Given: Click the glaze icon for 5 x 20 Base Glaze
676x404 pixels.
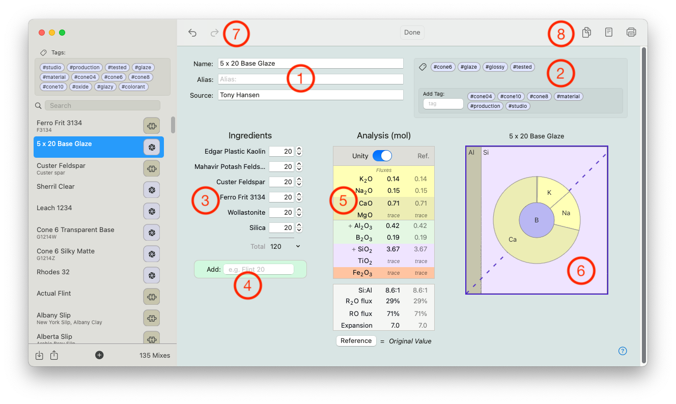Looking at the screenshot, I should (151, 147).
